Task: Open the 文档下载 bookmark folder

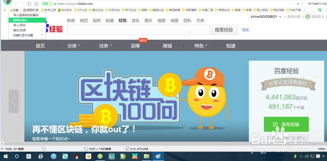Action: pos(293,10)
